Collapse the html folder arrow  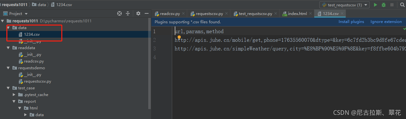pos(20,108)
